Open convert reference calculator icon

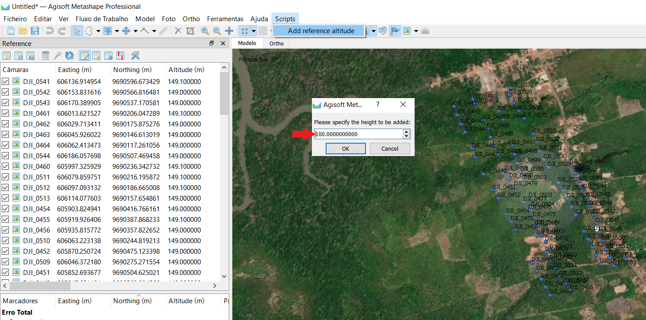point(46,56)
